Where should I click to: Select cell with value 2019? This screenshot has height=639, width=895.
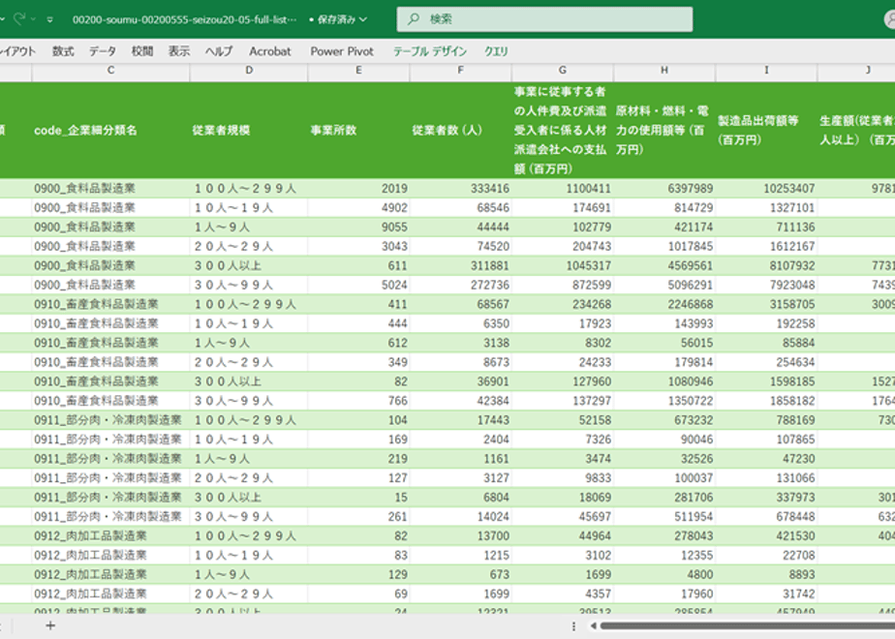[x=358, y=188]
